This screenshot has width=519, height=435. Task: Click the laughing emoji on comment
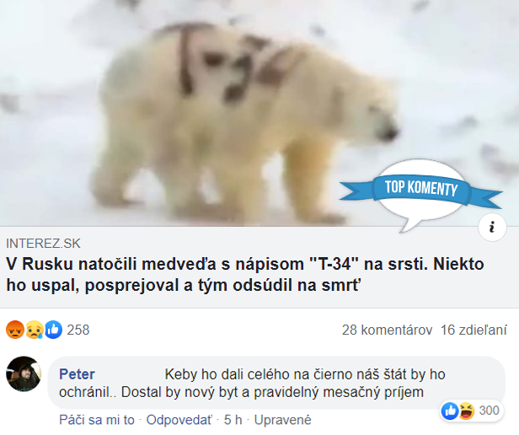click(467, 411)
